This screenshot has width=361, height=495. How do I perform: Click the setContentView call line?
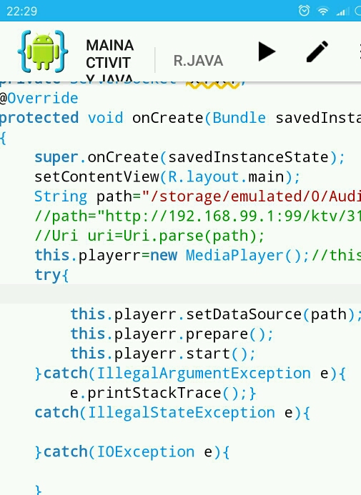pyautogui.click(x=167, y=177)
